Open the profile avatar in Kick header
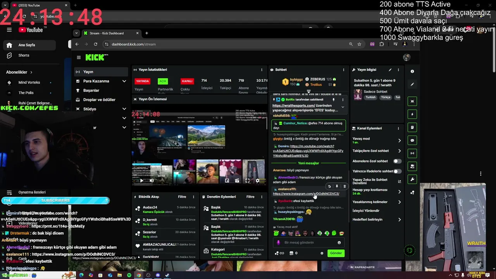Viewport: 496px width, 279px height. pyautogui.click(x=406, y=57)
